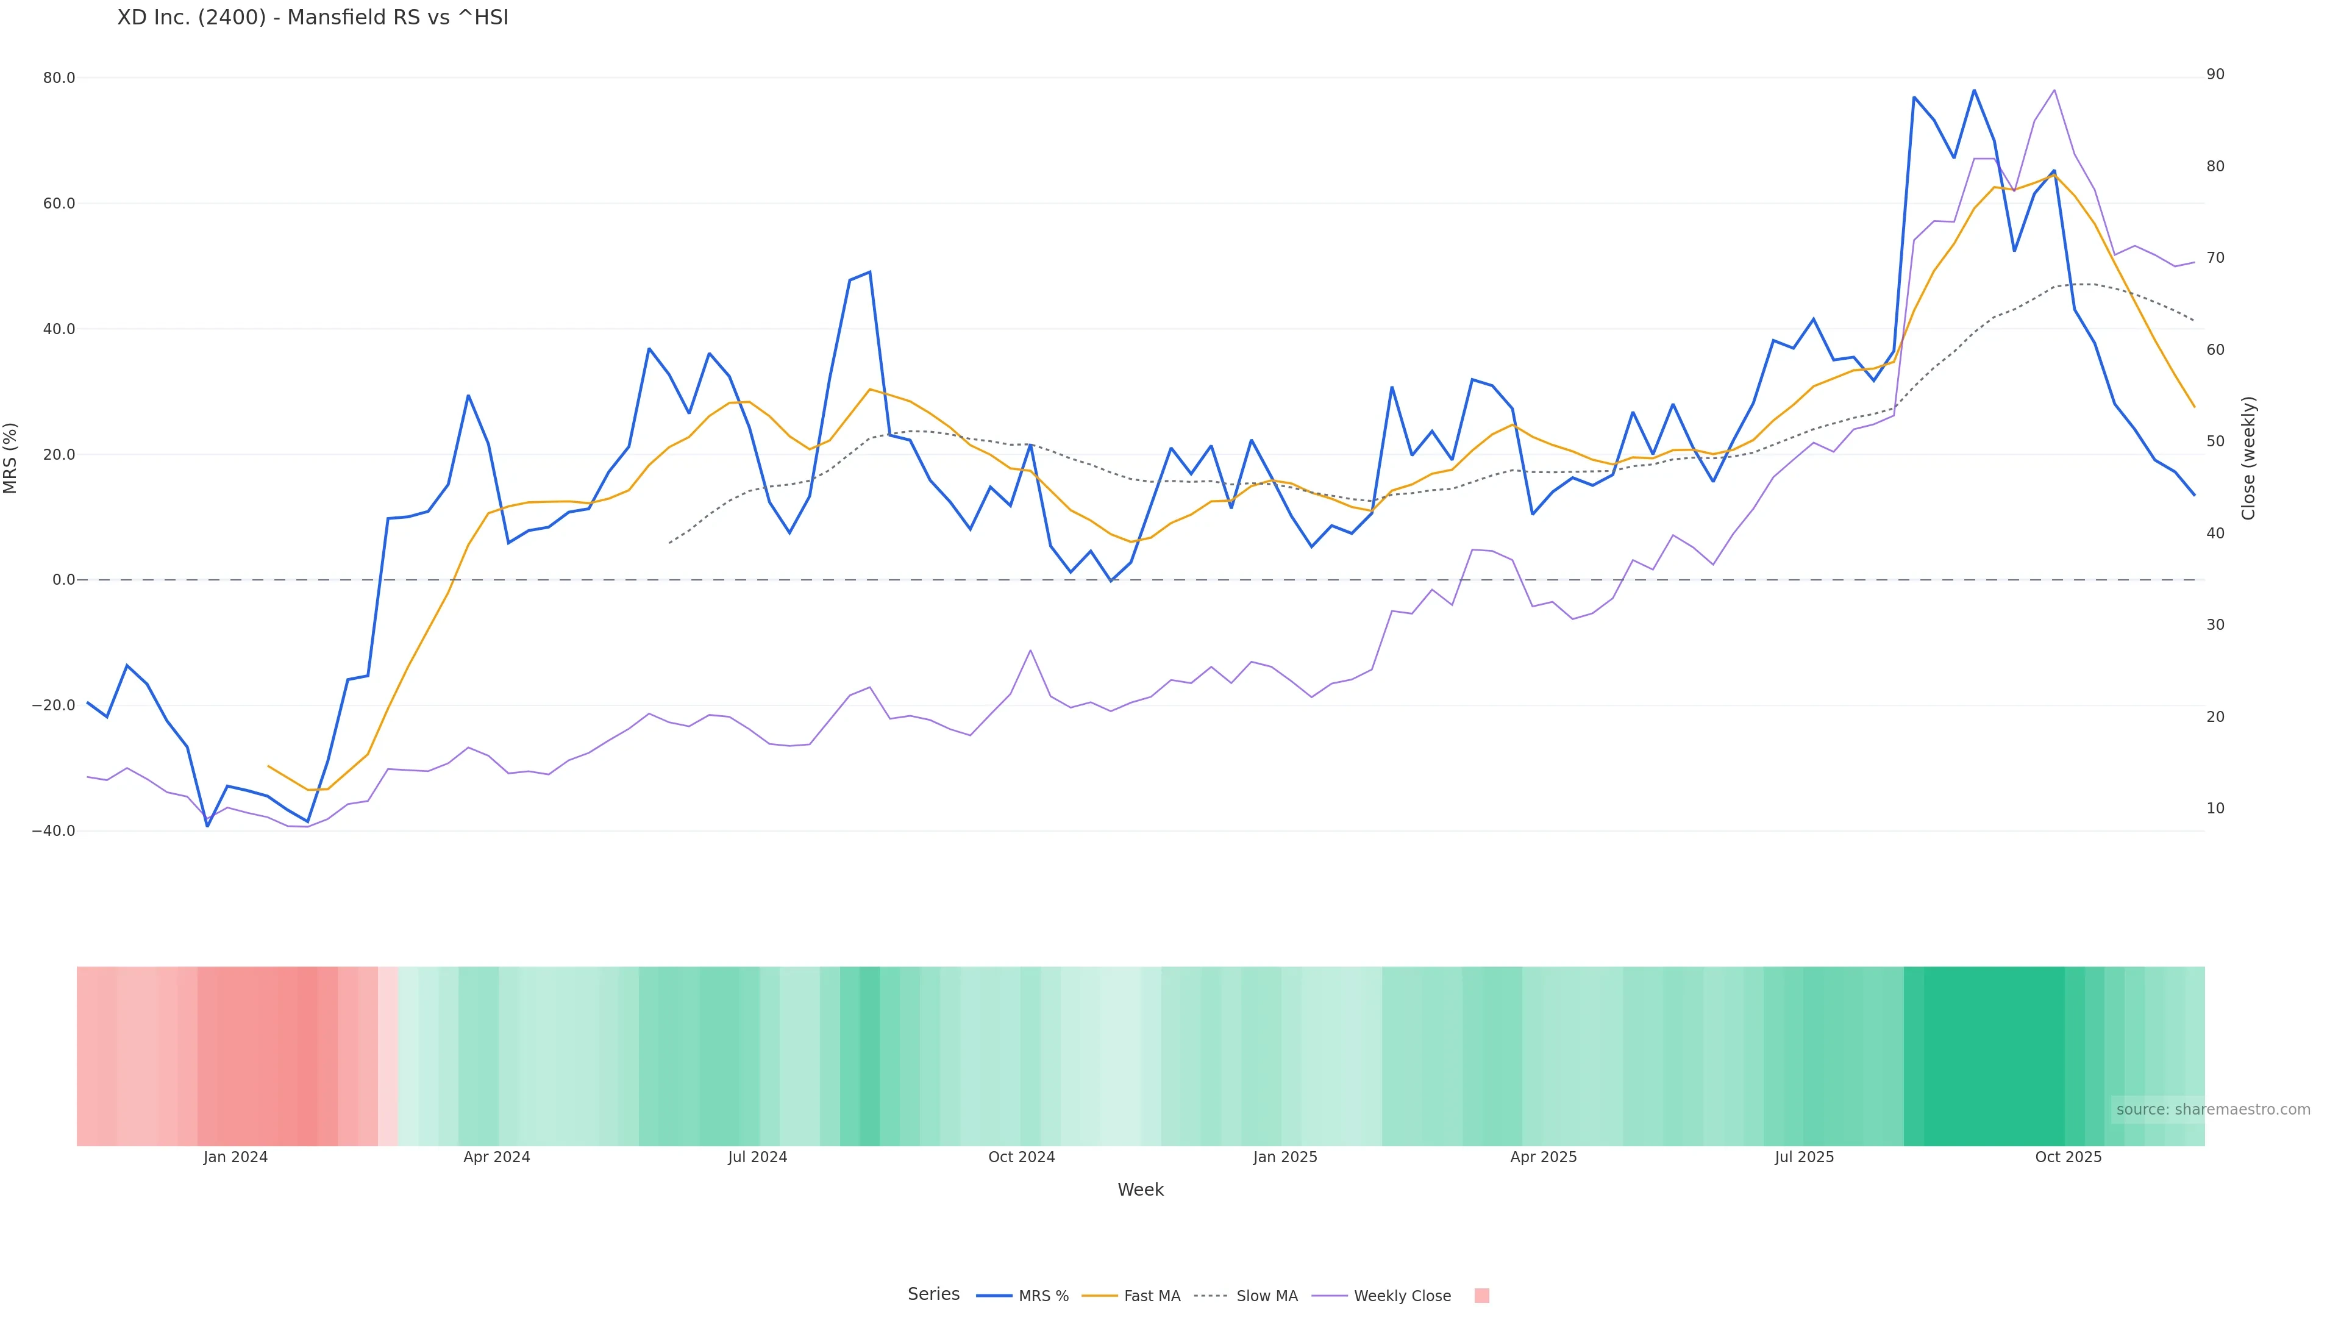Select the Jan 2025 x-axis label

click(1285, 1157)
